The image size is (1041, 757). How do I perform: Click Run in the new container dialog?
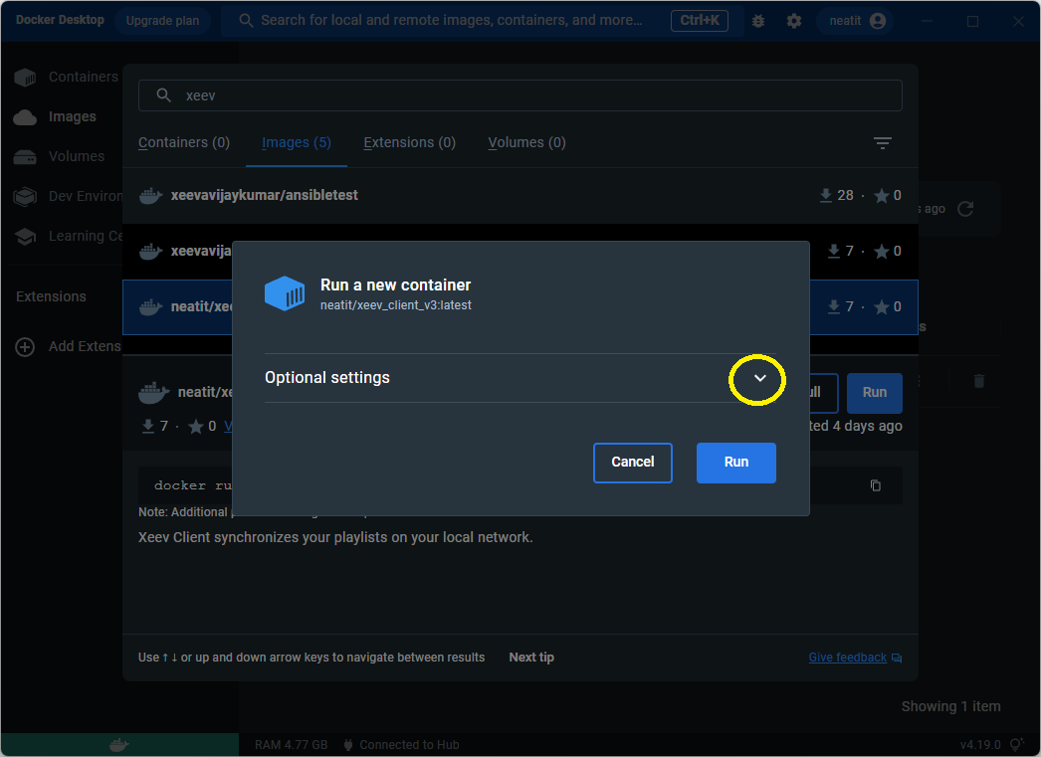(x=735, y=463)
